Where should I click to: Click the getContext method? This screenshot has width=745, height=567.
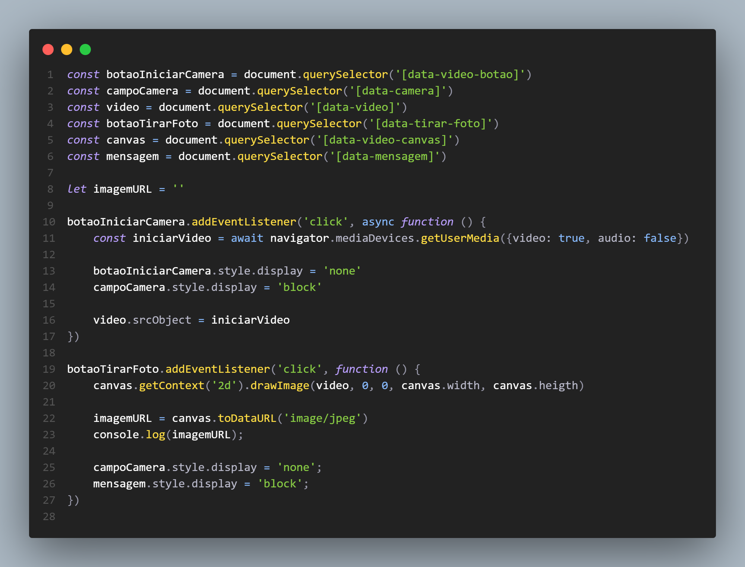coord(172,385)
